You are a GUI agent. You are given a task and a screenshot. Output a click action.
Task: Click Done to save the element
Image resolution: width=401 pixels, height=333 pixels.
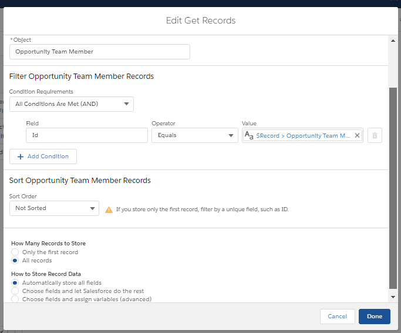click(x=374, y=317)
